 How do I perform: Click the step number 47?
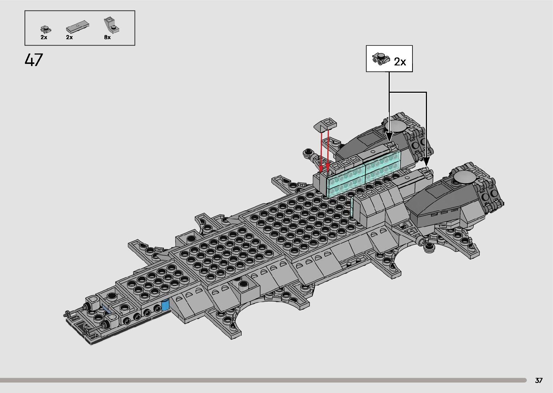(x=34, y=60)
